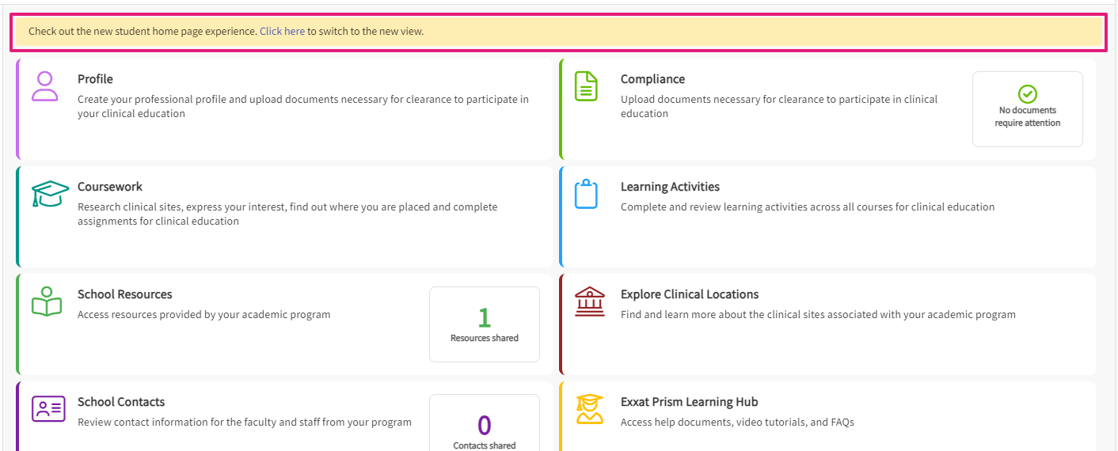1118x451 pixels.
Task: Select the Coursework graduation cap icon
Action: tap(50, 194)
